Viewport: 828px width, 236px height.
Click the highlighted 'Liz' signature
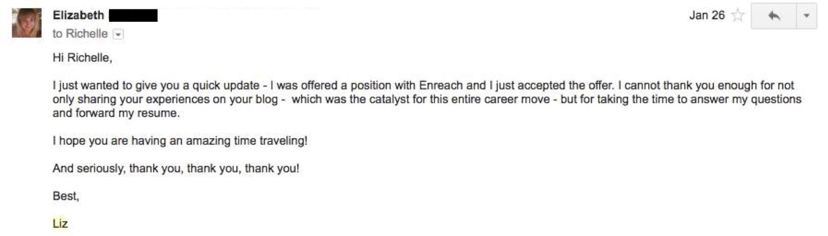60,224
